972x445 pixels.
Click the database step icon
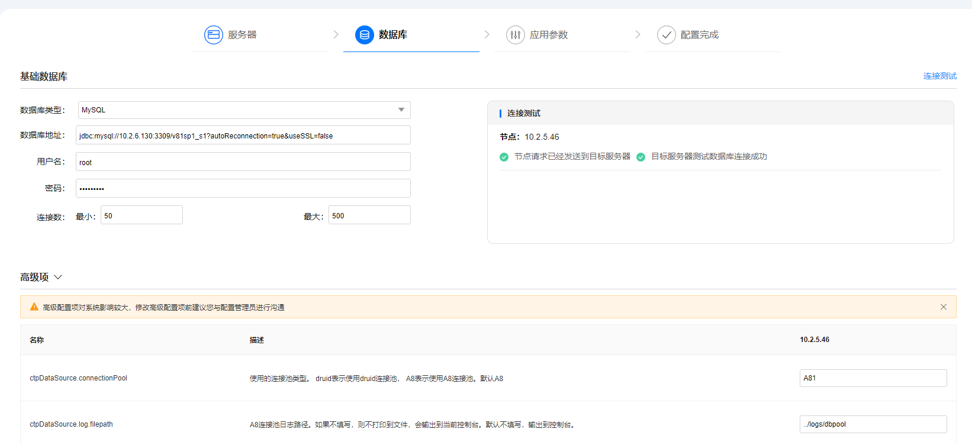(364, 35)
